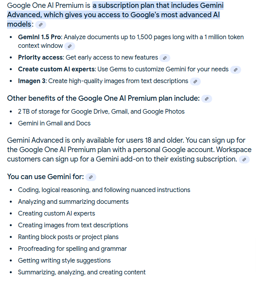
Task: Click link icon next to Create custom AI experts
Action: (235, 70)
